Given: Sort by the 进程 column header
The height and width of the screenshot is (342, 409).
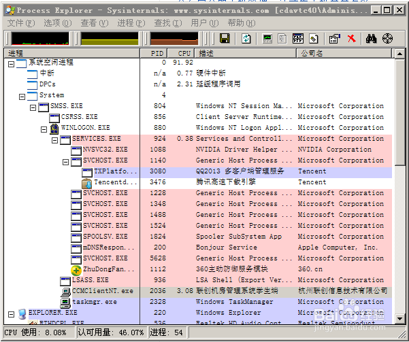Looking at the screenshot, I should tap(72, 53).
